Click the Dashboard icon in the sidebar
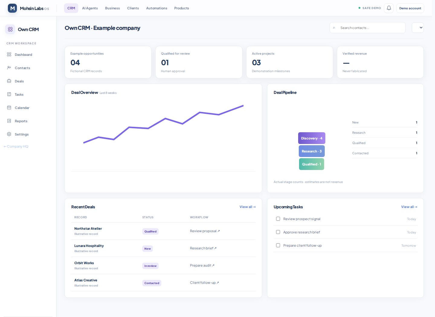This screenshot has width=435, height=317. pos(9,55)
